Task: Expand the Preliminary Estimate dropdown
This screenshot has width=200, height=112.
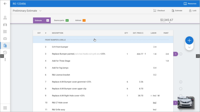Action: (x=40, y=11)
